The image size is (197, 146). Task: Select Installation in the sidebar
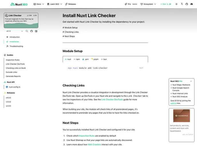click(14, 42)
